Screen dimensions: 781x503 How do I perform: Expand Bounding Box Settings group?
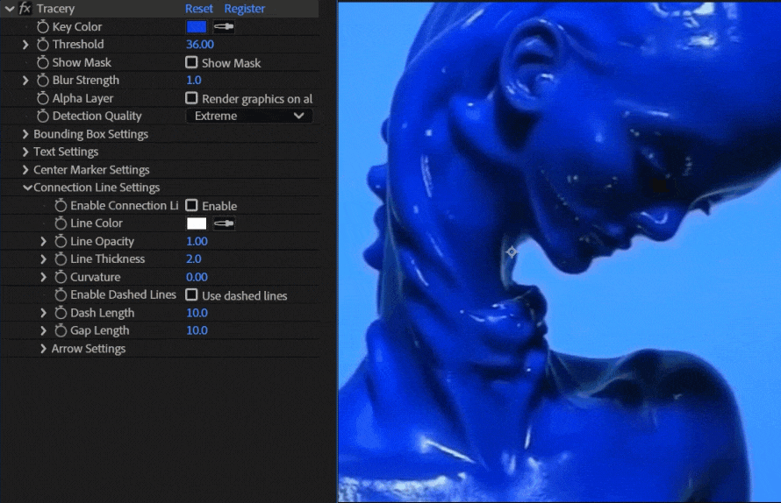25,135
